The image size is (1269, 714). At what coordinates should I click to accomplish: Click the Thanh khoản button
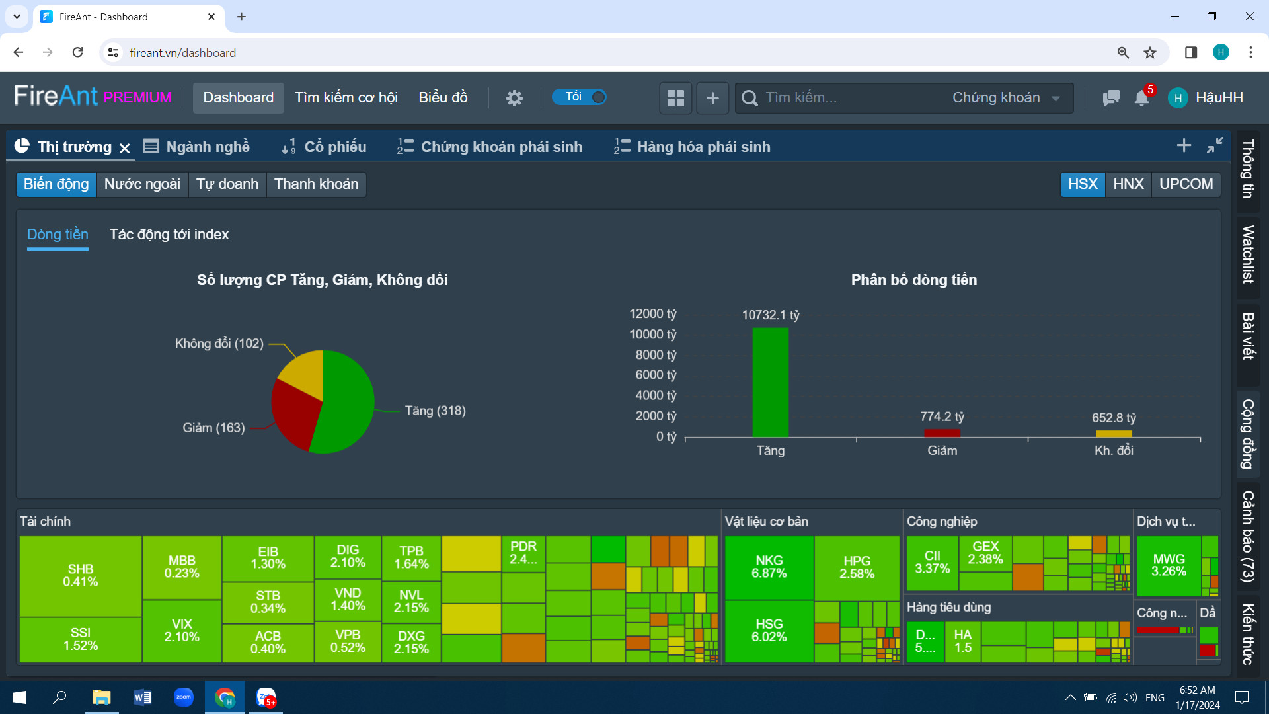pyautogui.click(x=316, y=184)
